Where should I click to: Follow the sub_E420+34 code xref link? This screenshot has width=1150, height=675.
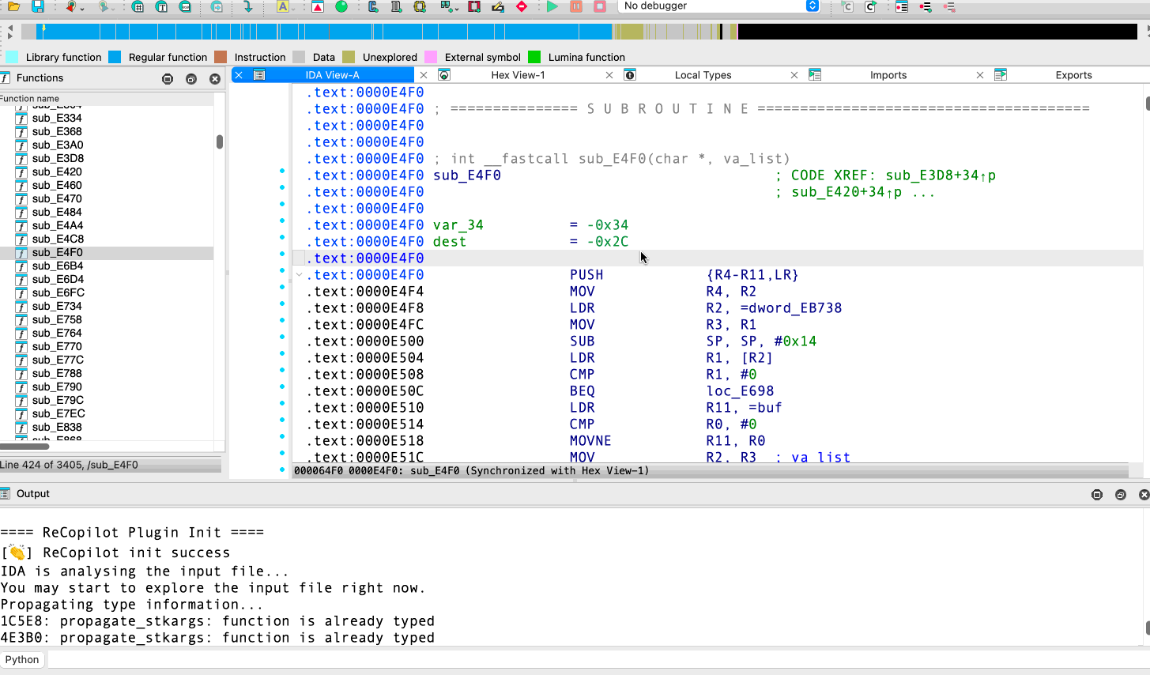[x=839, y=192]
